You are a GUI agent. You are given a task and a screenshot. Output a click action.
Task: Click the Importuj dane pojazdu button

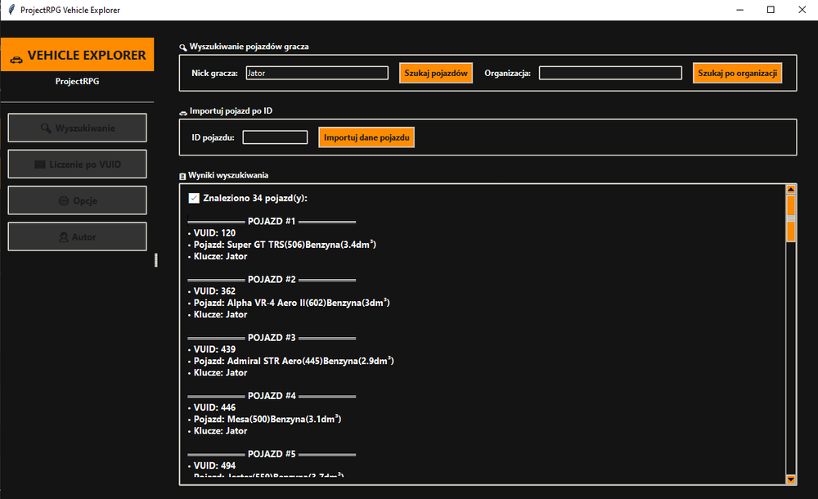click(x=366, y=137)
